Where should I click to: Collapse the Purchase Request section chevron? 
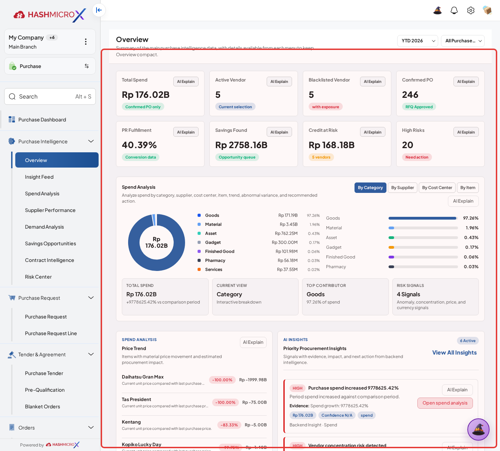click(91, 298)
